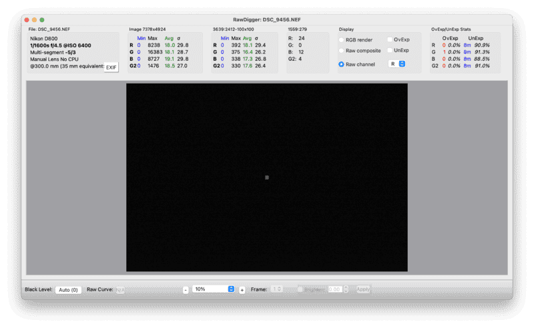Click the image R channel max value 8238
The image size is (534, 328).
[x=154, y=45]
